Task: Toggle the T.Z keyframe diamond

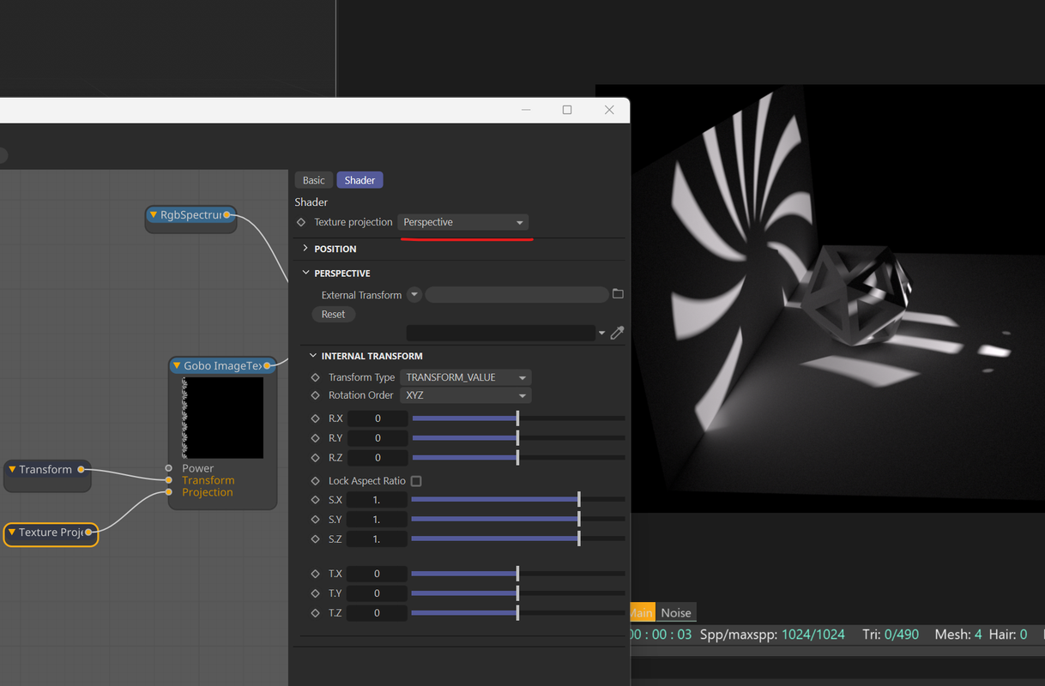Action: (315, 613)
